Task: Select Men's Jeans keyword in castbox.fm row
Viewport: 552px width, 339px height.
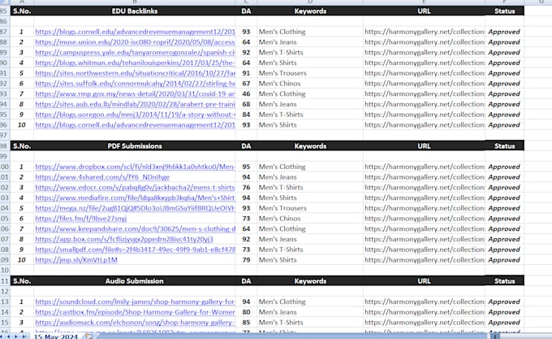Action: (310, 312)
